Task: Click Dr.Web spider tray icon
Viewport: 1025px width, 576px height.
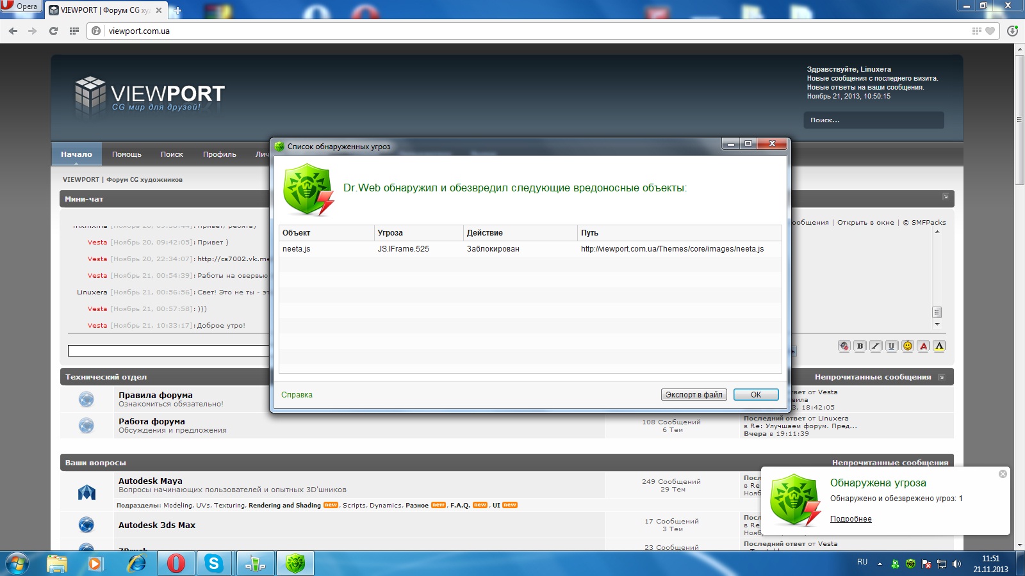Action: (x=910, y=564)
